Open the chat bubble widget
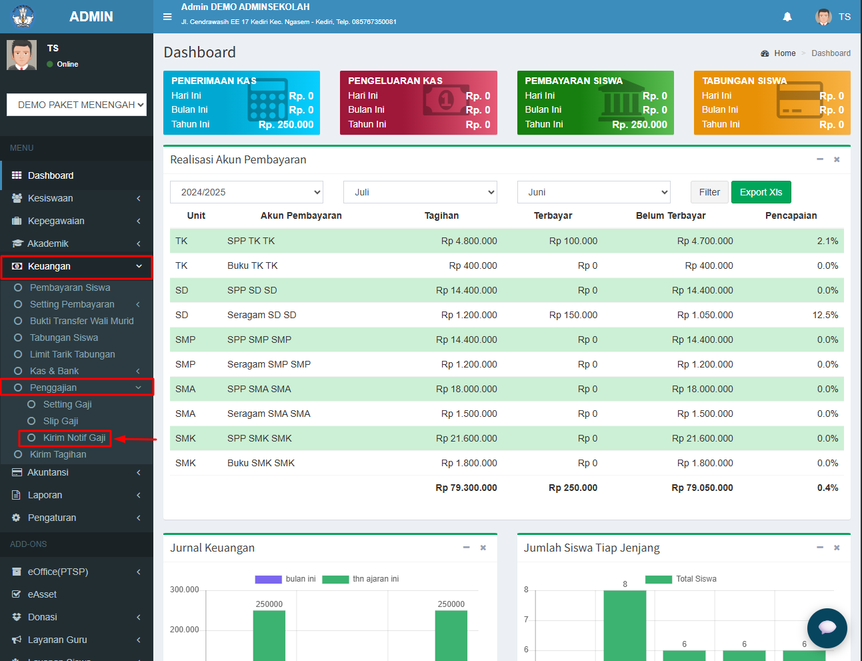Viewport: 862px width, 661px height. [x=827, y=628]
